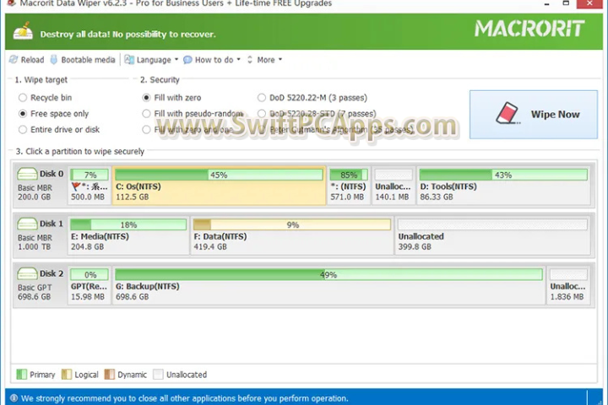Select the C: Os(NTFS) 112.5 GB partition
This screenshot has width=608, height=405.
[x=219, y=186]
